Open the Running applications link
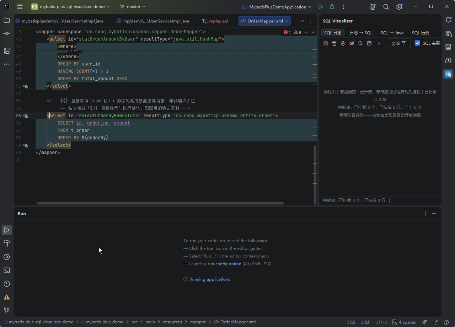The width and height of the screenshot is (455, 327). (210, 279)
